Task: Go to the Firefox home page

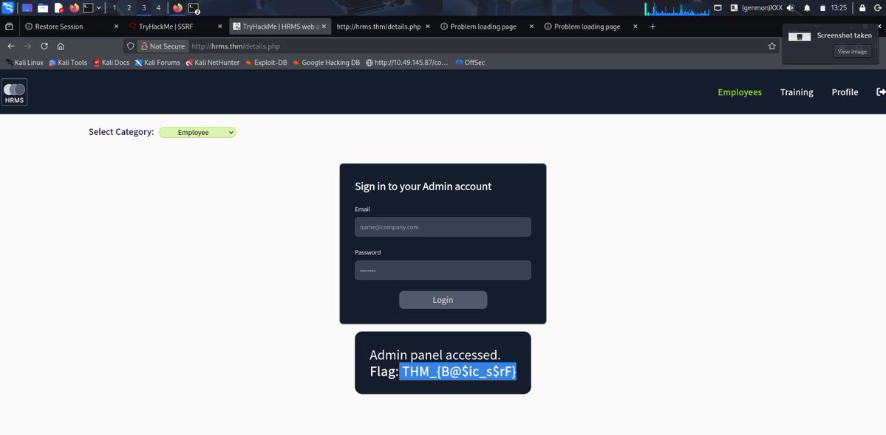Action: [x=61, y=46]
